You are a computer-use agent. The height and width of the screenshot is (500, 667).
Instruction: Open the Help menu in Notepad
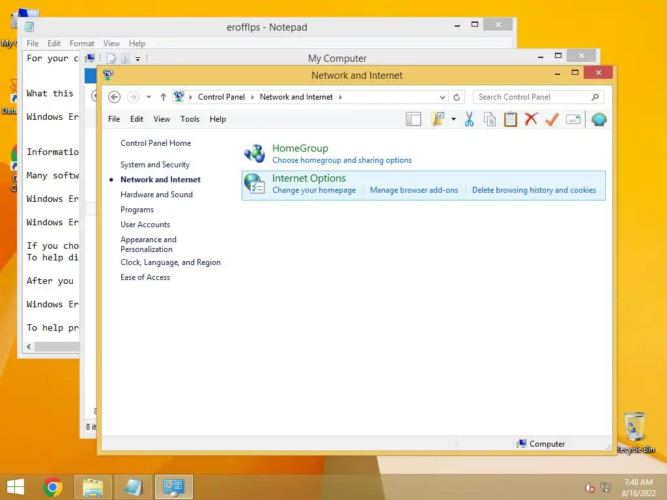coord(137,44)
